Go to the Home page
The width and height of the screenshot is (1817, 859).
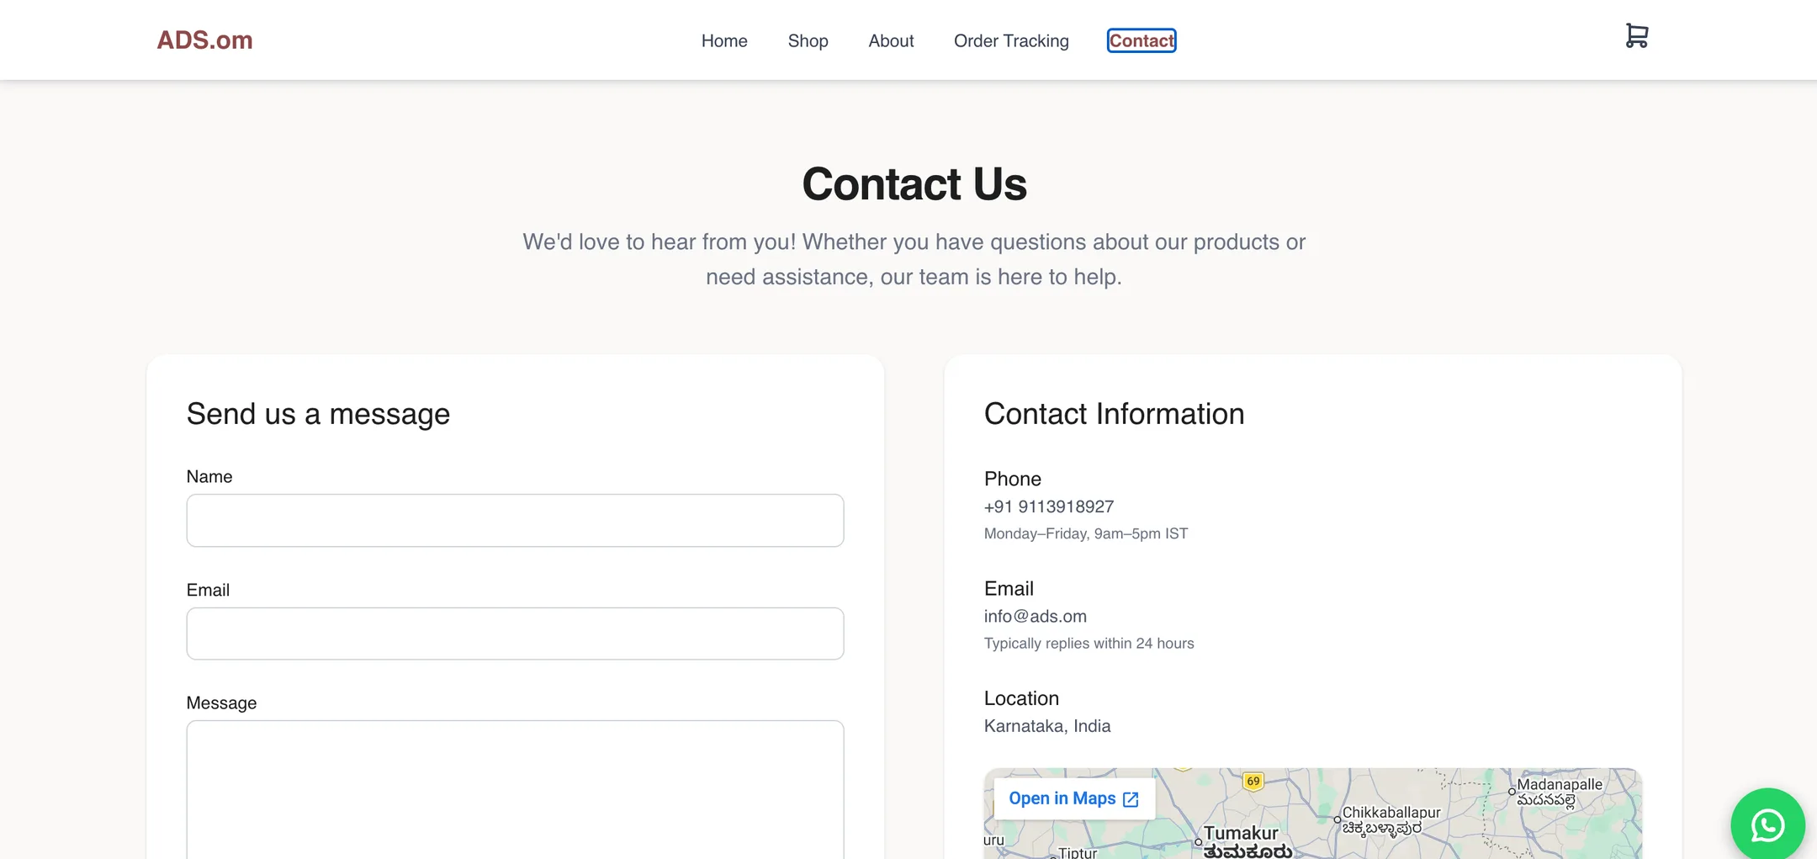click(724, 40)
